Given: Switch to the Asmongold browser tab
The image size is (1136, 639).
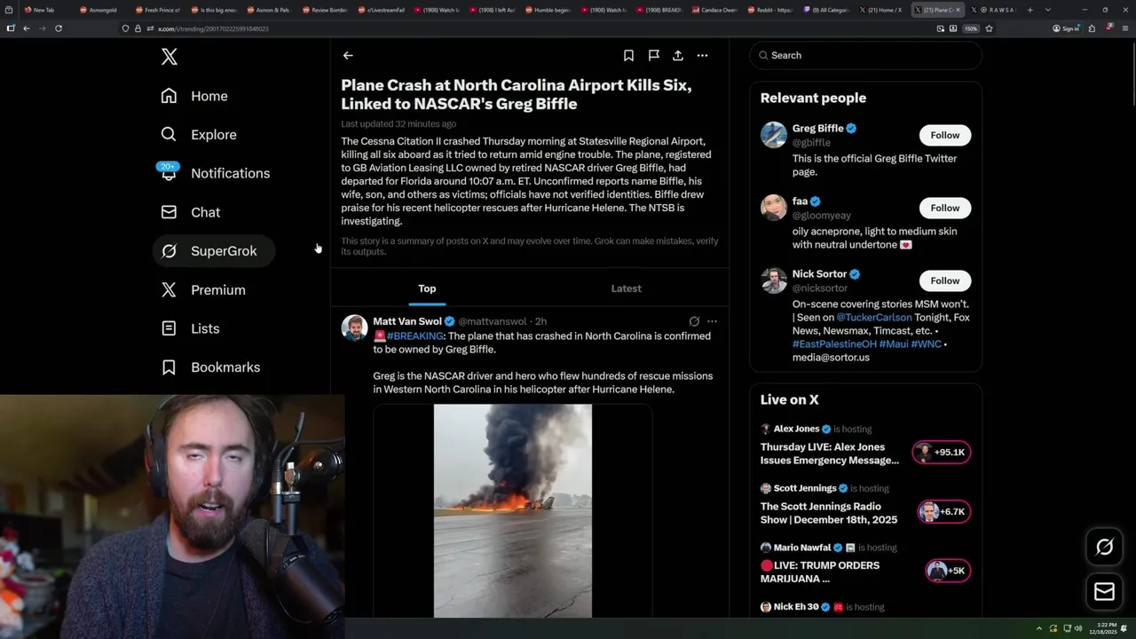Looking at the screenshot, I should (103, 10).
